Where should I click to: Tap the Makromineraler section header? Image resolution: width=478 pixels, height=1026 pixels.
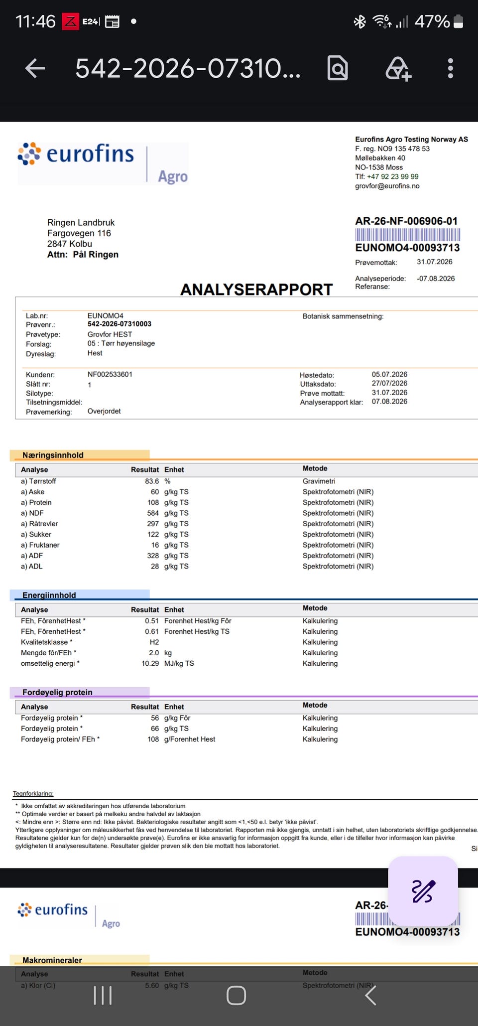[x=52, y=960]
